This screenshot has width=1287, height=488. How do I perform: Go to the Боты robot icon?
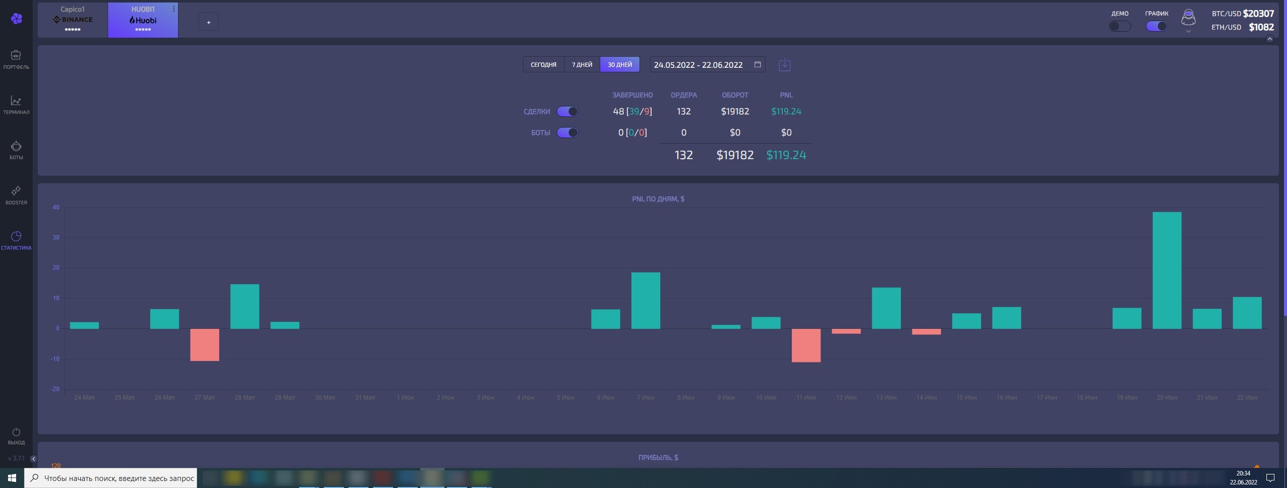pyautogui.click(x=16, y=146)
